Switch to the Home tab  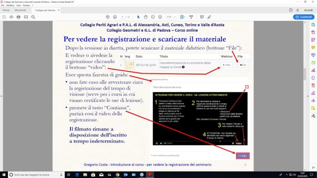tap(6, 10)
